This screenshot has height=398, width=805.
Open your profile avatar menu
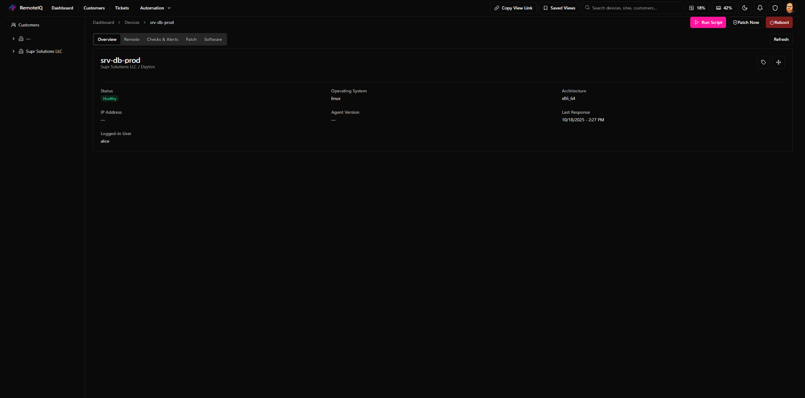tap(790, 7)
